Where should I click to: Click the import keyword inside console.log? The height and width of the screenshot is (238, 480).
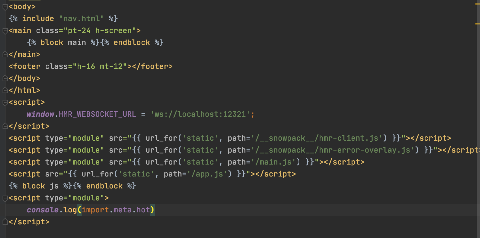(95, 210)
